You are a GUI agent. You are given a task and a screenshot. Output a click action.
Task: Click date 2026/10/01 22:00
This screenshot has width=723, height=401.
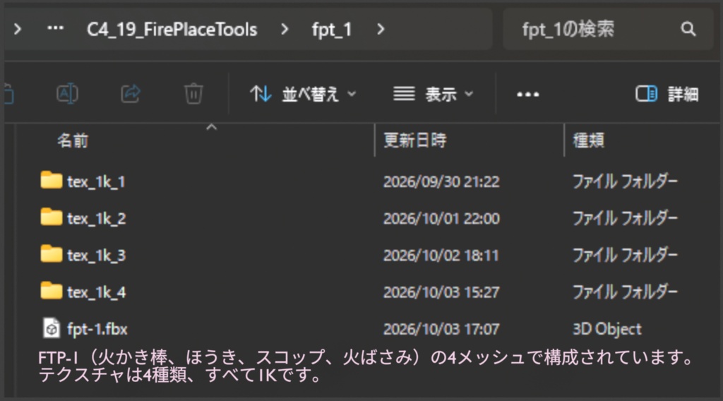click(441, 218)
